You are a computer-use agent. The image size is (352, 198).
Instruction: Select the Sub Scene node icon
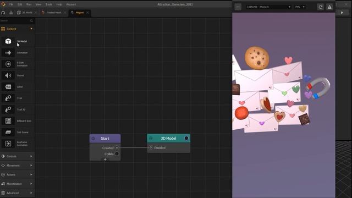pyautogui.click(x=8, y=132)
